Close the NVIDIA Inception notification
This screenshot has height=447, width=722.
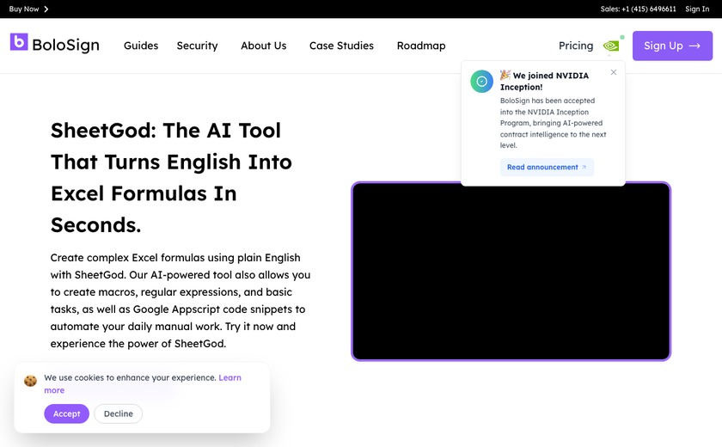(x=614, y=72)
